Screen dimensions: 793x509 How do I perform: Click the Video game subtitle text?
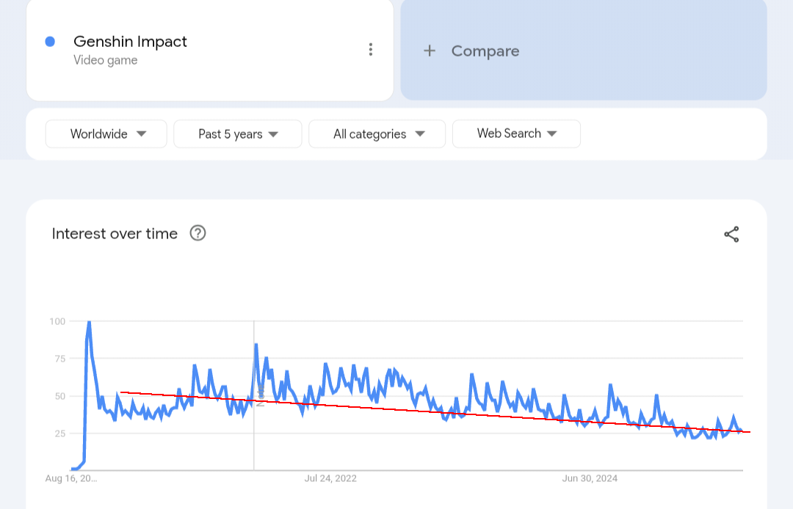coord(105,60)
